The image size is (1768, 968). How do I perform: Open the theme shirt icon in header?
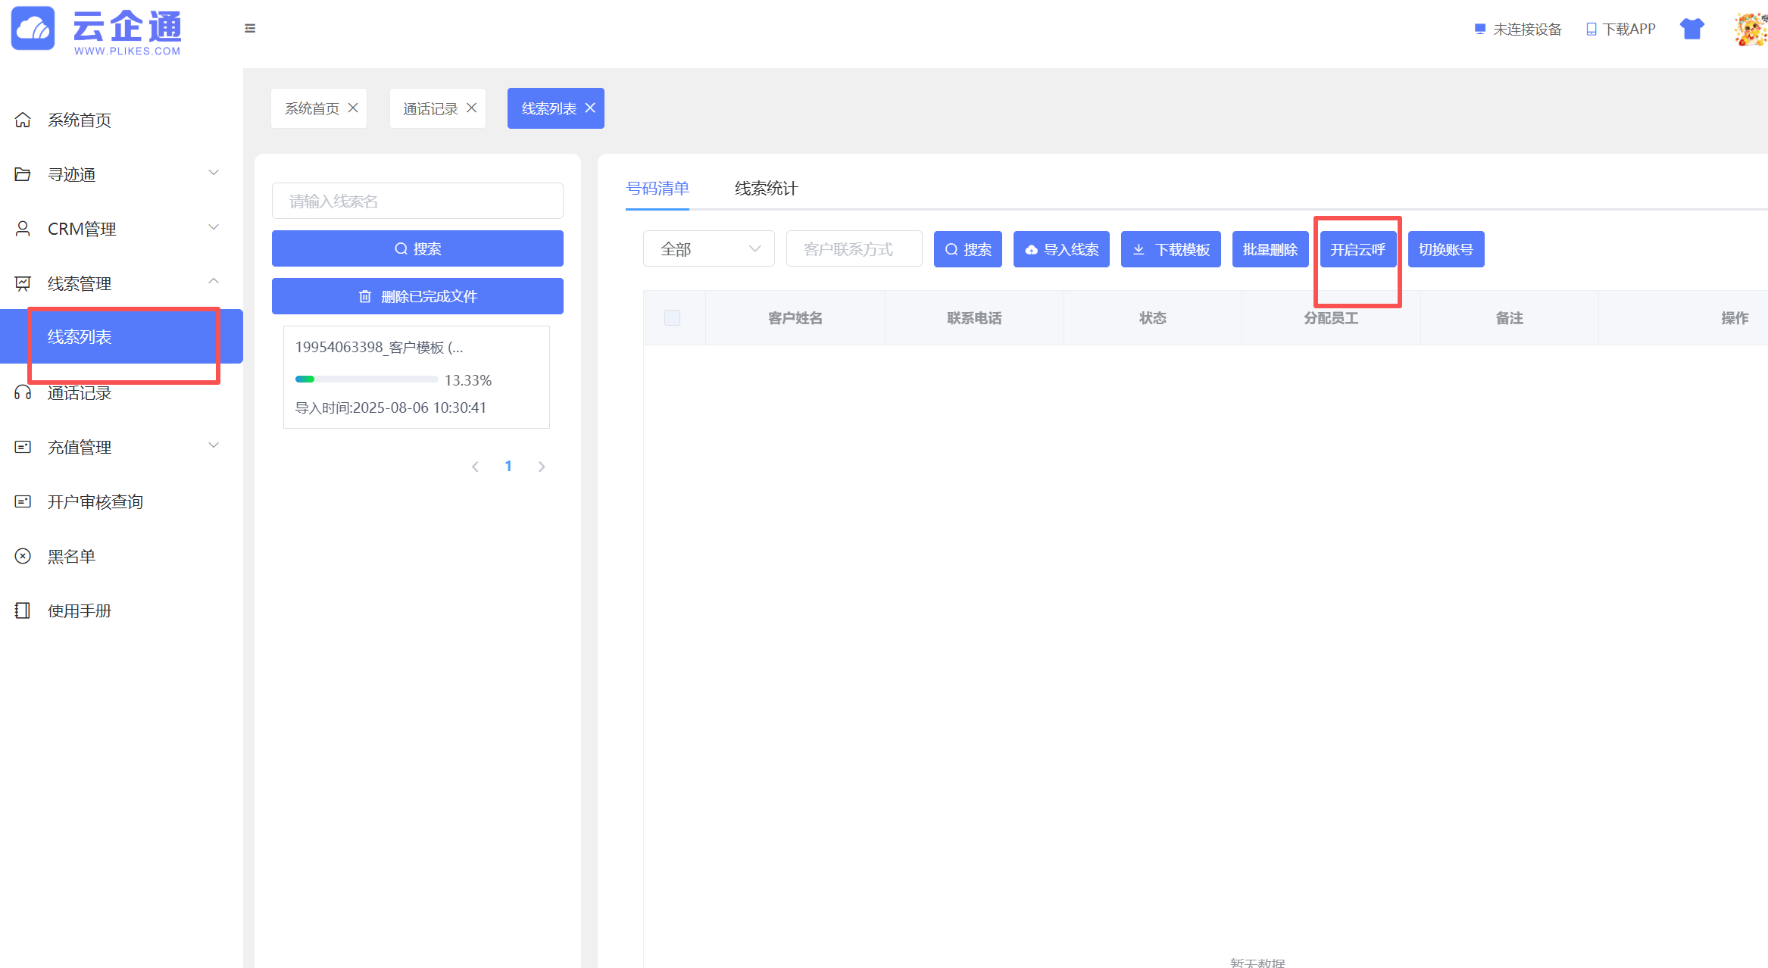tap(1691, 29)
